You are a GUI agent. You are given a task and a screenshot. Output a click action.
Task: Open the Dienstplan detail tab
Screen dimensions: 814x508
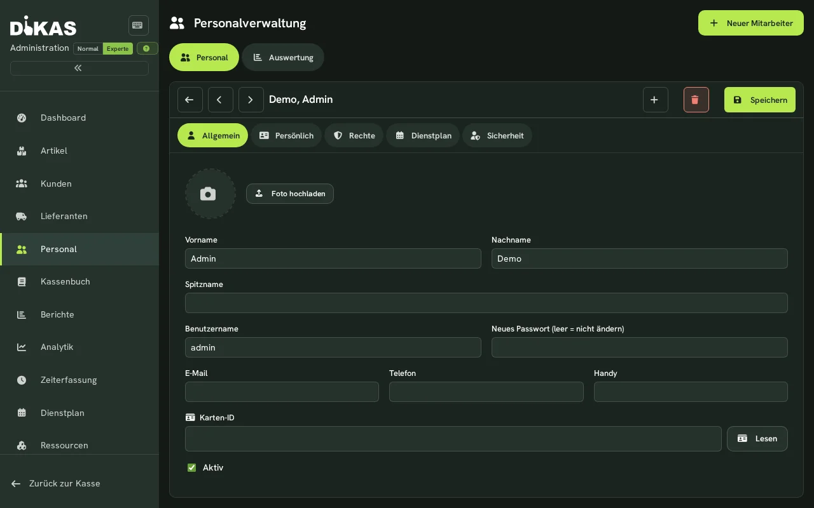[423, 135]
